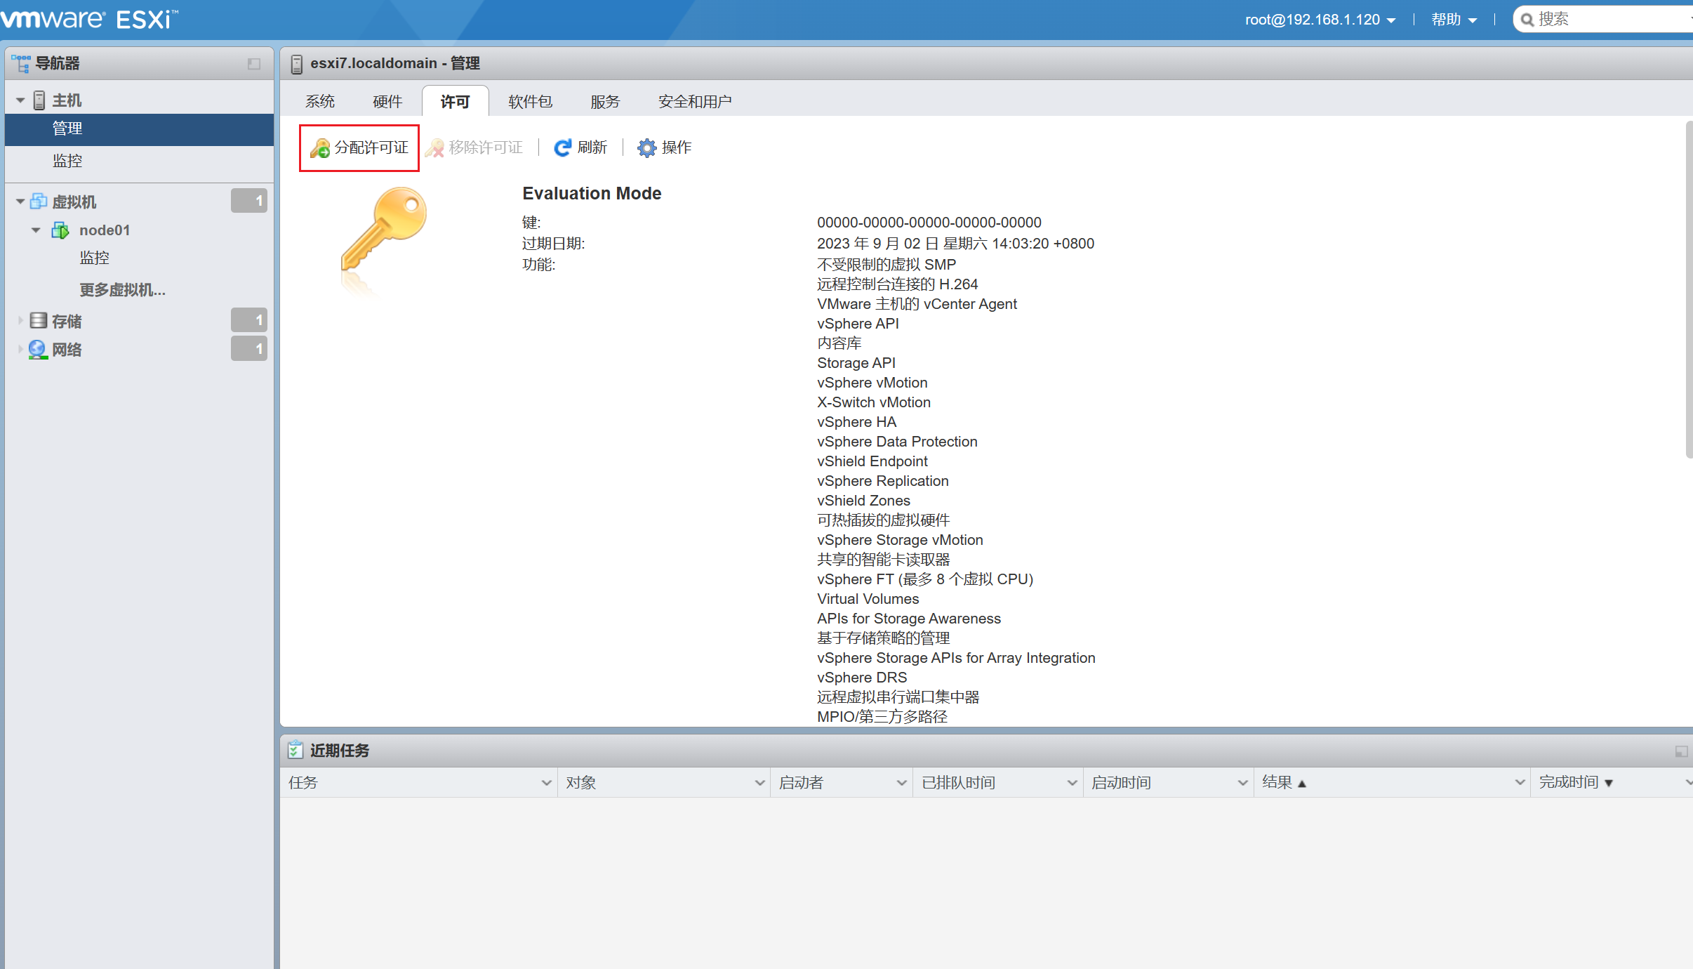Collapse the Virtual Machines tree node
Image resolution: width=1693 pixels, height=969 pixels.
[x=20, y=202]
